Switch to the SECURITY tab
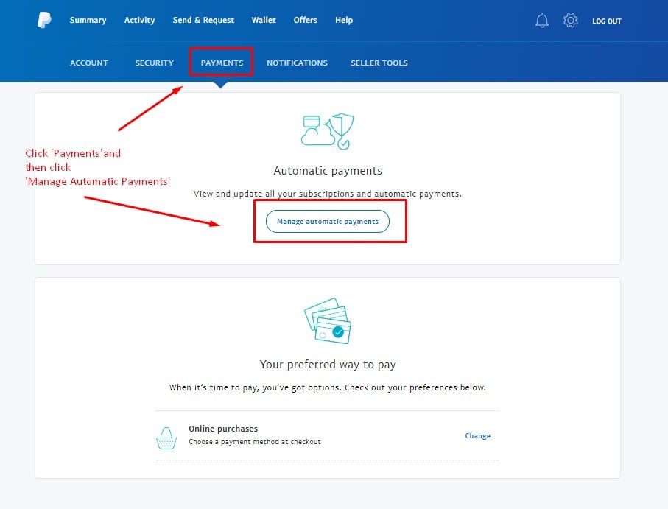This screenshot has height=509, width=668. pos(155,63)
